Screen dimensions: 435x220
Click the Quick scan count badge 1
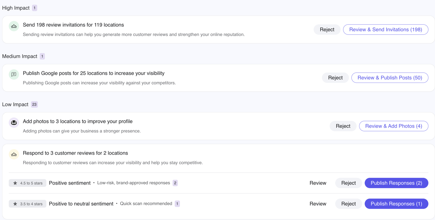(177, 204)
